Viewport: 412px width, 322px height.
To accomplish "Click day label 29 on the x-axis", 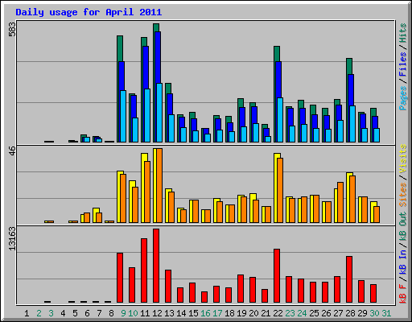I will [x=362, y=313].
